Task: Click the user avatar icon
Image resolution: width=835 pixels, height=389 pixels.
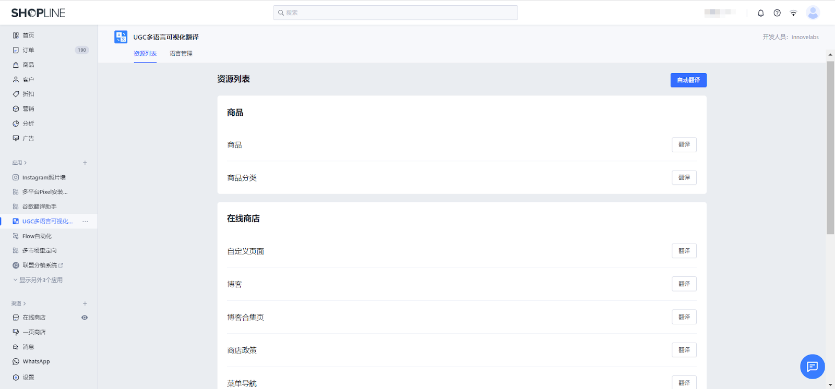Action: 813,13
